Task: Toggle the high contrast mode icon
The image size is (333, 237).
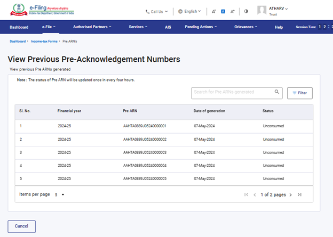Action: [x=246, y=11]
